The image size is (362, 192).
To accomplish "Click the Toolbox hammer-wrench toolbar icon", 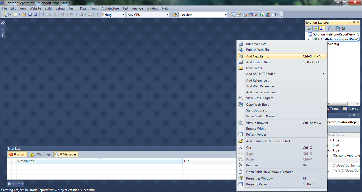I will 256,15.
